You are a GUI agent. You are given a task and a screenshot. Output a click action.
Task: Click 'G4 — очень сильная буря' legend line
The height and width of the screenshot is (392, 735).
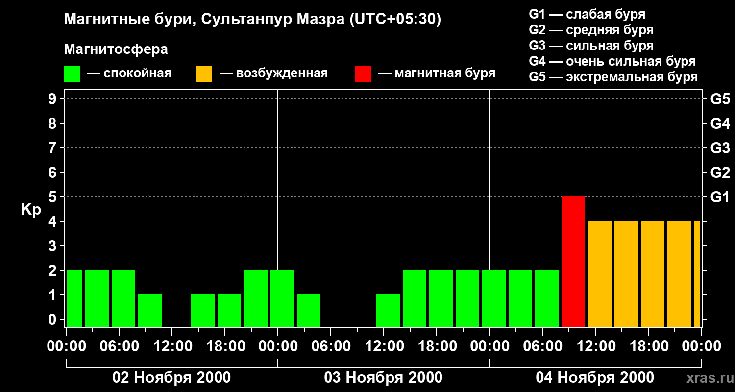[612, 61]
